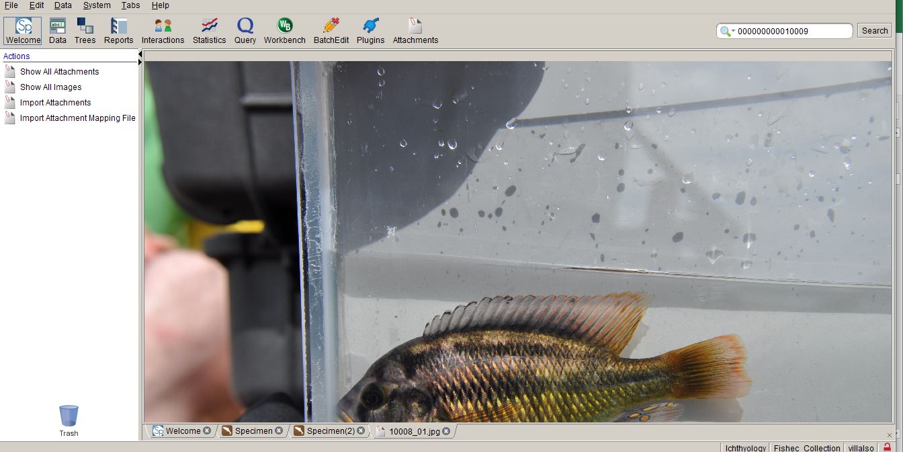Viewport: 903px width, 452px height.
Task: Click Fishec Collection in status bar
Action: [x=807, y=448]
